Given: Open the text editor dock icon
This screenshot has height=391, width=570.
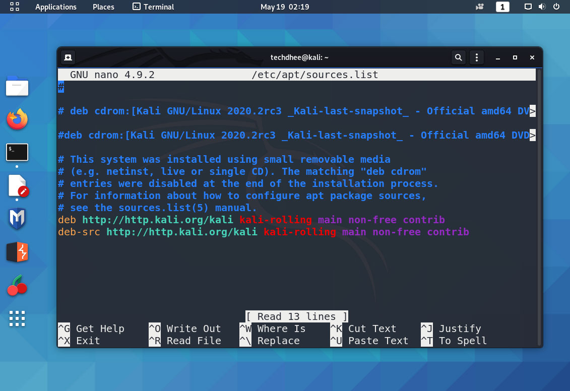Looking at the screenshot, I should pyautogui.click(x=18, y=186).
